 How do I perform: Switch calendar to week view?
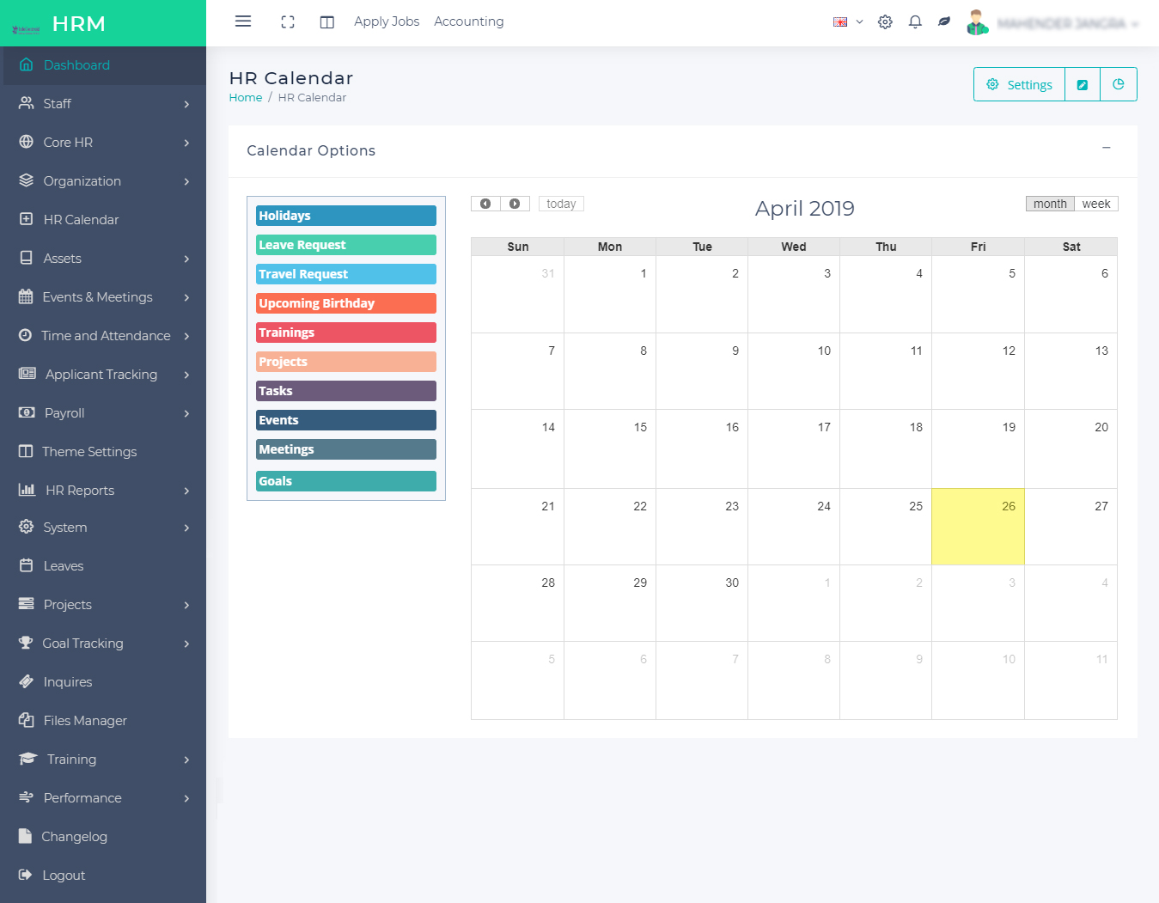[1095, 204]
